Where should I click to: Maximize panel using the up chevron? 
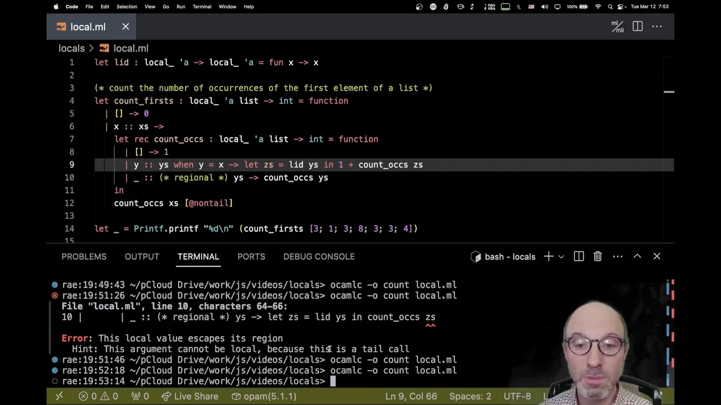pyautogui.click(x=637, y=256)
